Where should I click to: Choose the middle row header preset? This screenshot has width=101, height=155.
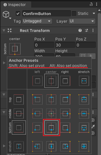click(x=19, y=113)
